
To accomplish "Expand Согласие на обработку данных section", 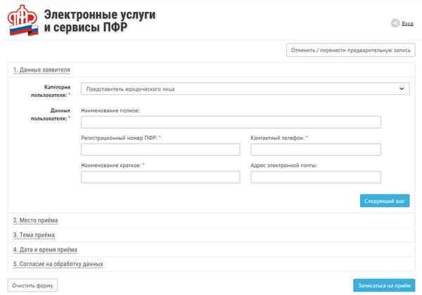I will coord(58,264).
